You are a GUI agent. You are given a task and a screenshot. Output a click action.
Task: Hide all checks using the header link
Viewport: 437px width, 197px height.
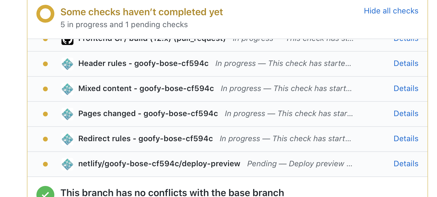[391, 11]
